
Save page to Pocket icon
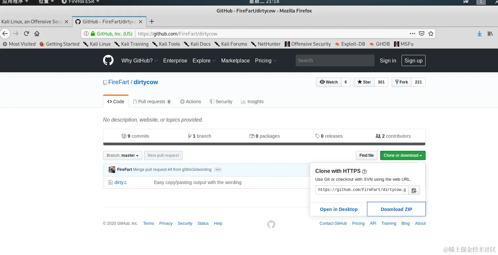tap(422, 34)
